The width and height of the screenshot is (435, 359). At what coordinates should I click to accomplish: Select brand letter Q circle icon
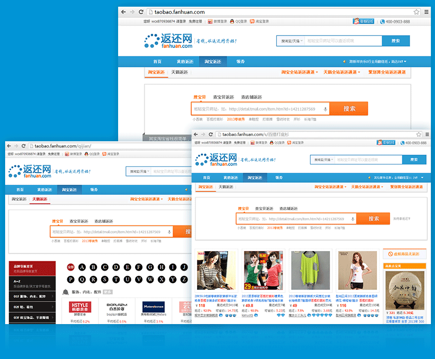(x=82, y=279)
